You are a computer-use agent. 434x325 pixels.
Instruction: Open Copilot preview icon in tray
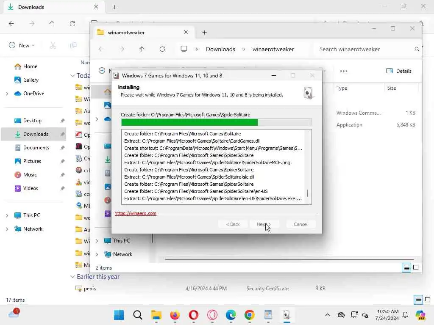pyautogui.click(x=420, y=315)
